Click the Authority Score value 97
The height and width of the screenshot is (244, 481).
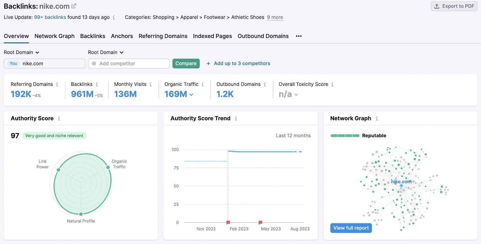15,136
